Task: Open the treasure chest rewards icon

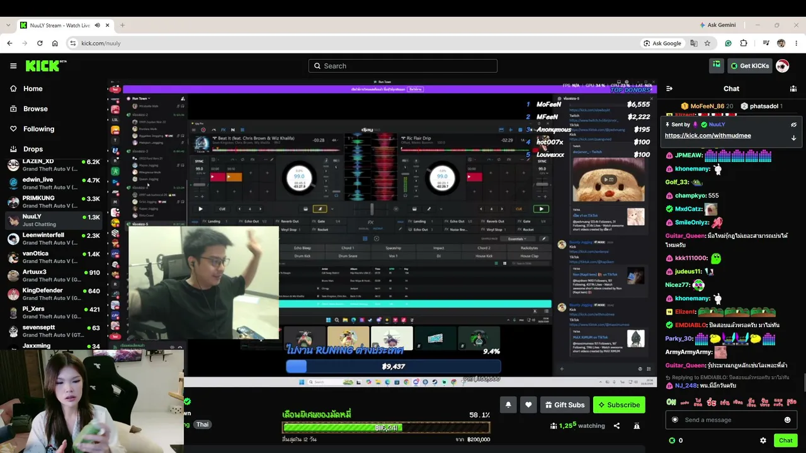Action: pyautogui.click(x=716, y=65)
